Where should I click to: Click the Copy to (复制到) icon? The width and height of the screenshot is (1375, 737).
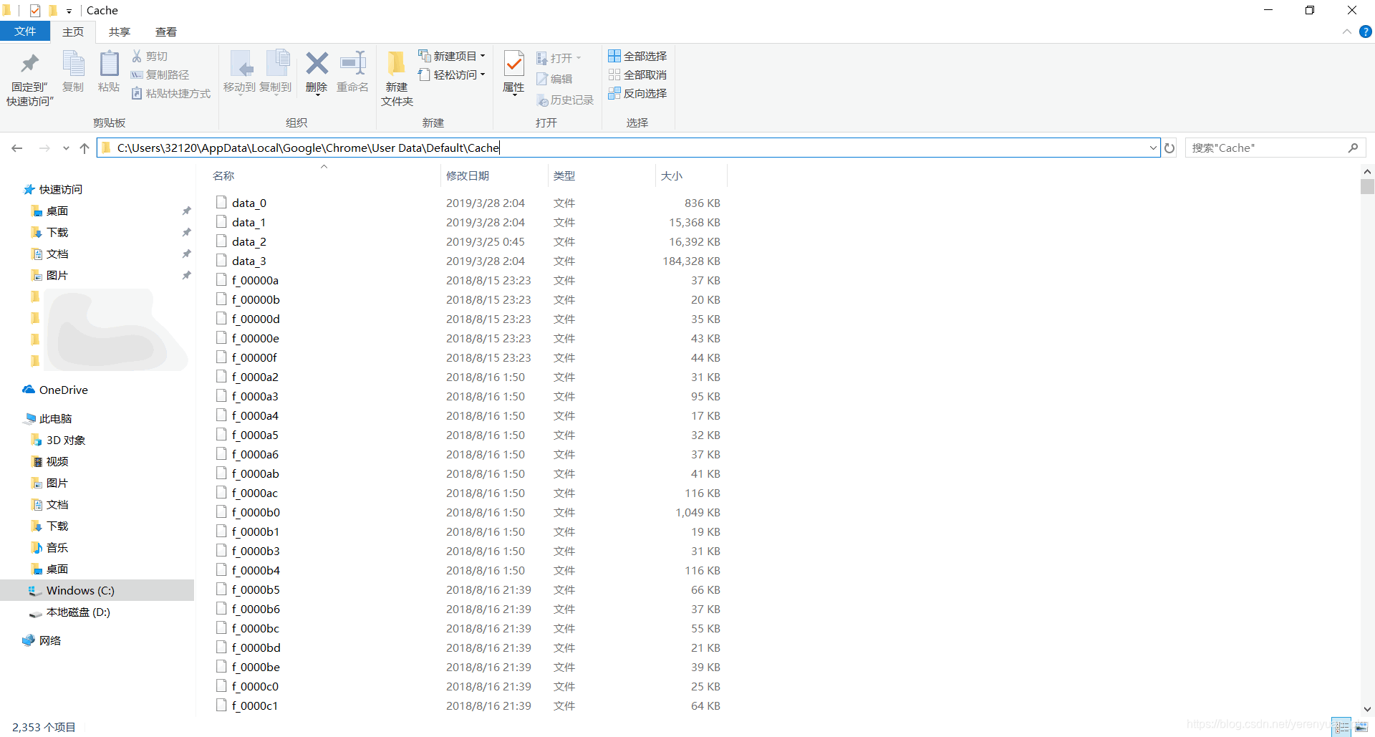(277, 63)
